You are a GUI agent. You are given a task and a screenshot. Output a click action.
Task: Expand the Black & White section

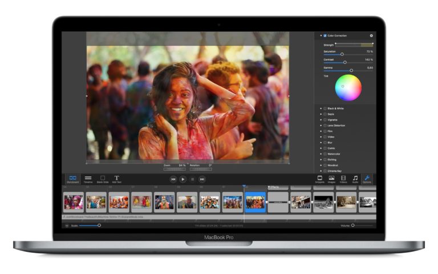click(321, 108)
